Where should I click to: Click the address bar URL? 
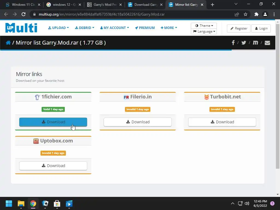pos(102,14)
